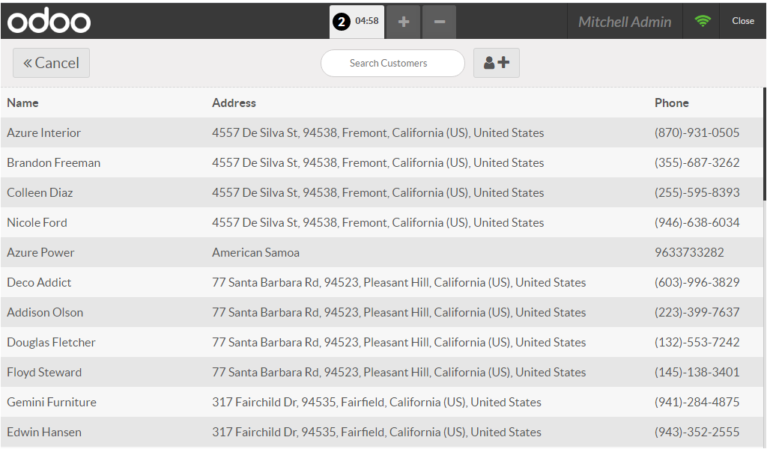
Task: Select customer Gemini Furniture
Action: click(x=381, y=402)
